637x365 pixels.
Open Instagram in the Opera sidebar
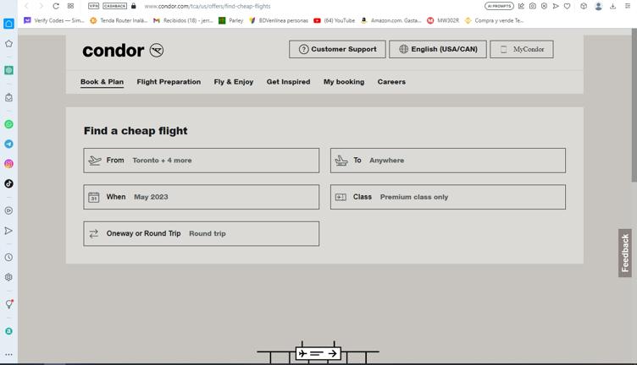point(8,164)
